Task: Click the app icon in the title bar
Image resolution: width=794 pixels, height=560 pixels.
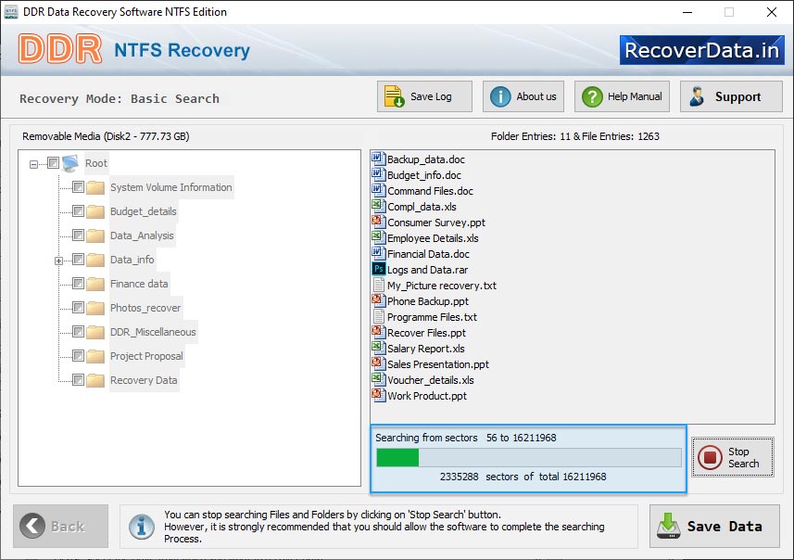Action: (x=10, y=12)
